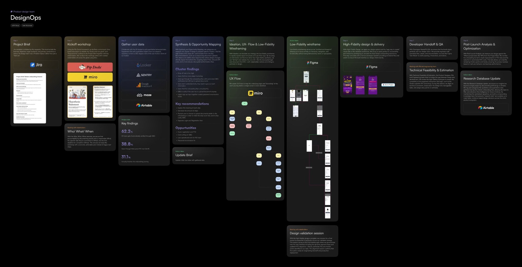Open the Sentry tool card

click(144, 75)
